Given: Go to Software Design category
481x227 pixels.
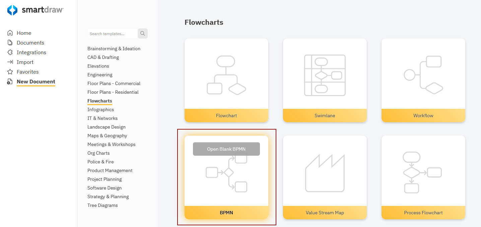Looking at the screenshot, I should (105, 188).
